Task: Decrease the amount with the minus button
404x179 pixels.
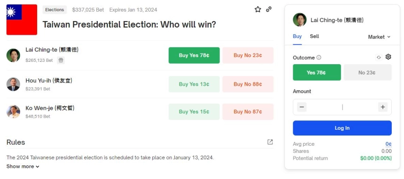Action: click(x=302, y=107)
